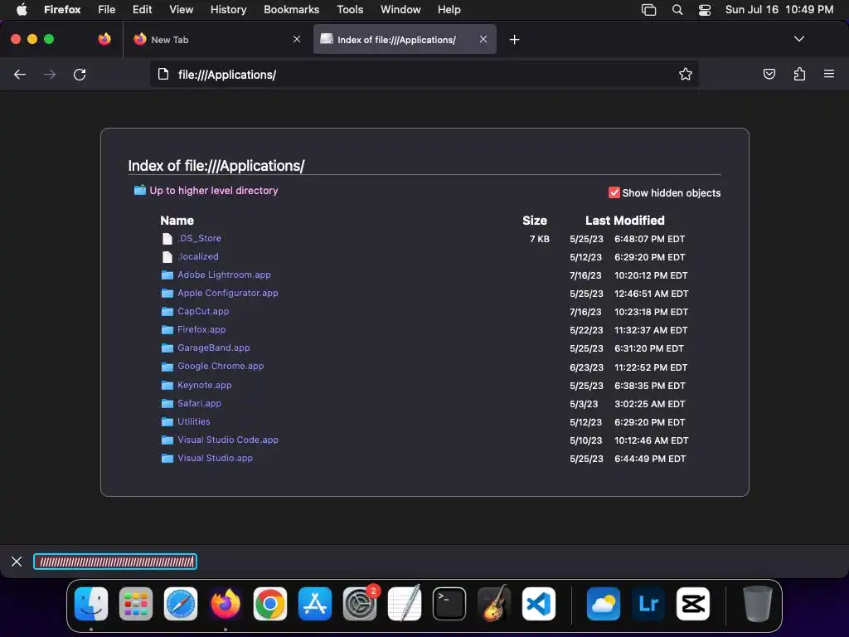Open Google Chrome.app folder link
This screenshot has width=849, height=637.
[221, 366]
